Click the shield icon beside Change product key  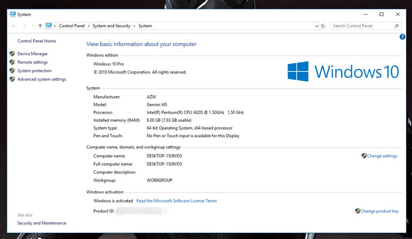[358, 211]
